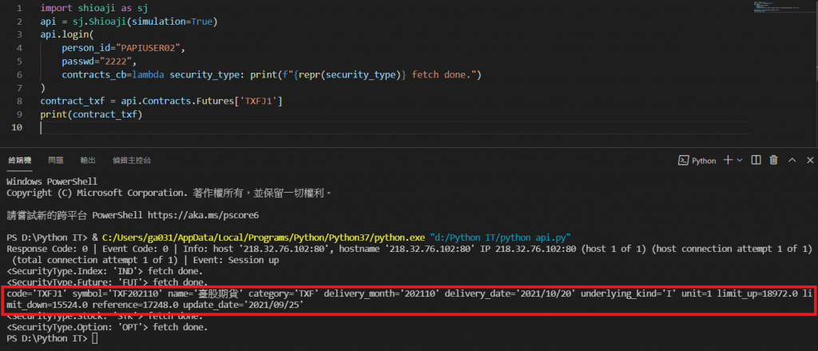Click the Python terminal shell icon
The width and height of the screenshot is (818, 351).
point(683,161)
